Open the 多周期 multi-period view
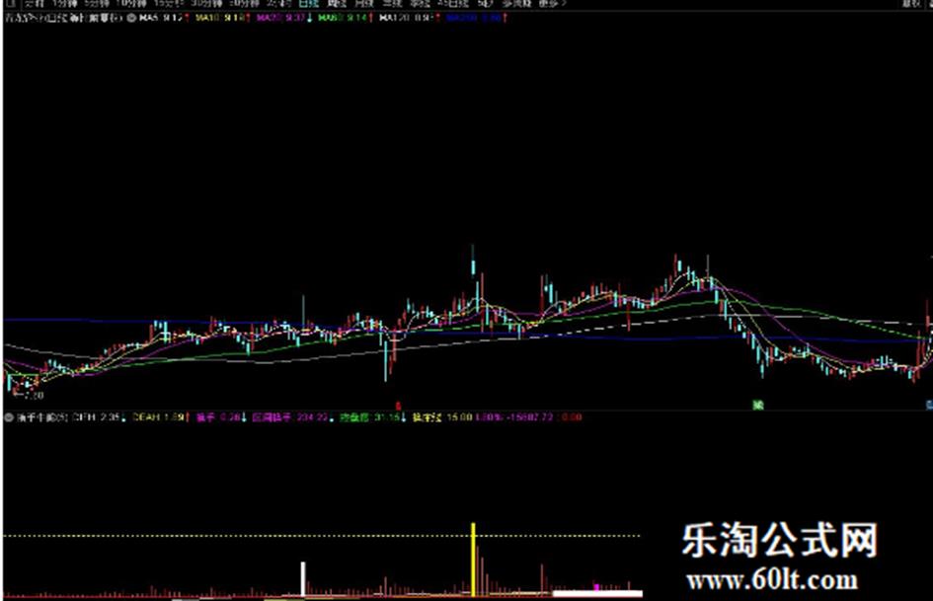Image resolution: width=933 pixels, height=601 pixels. coord(515,4)
